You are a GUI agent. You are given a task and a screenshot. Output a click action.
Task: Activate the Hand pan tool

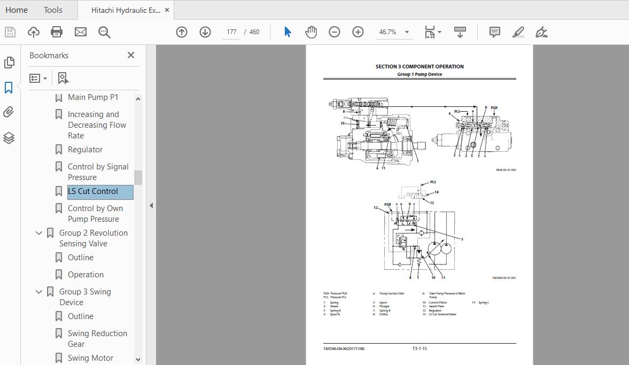311,32
